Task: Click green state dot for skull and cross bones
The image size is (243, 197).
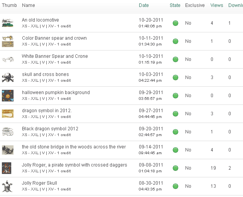Action: click(175, 77)
